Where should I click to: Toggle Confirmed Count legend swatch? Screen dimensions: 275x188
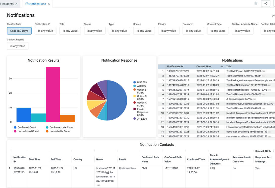coord(15,127)
